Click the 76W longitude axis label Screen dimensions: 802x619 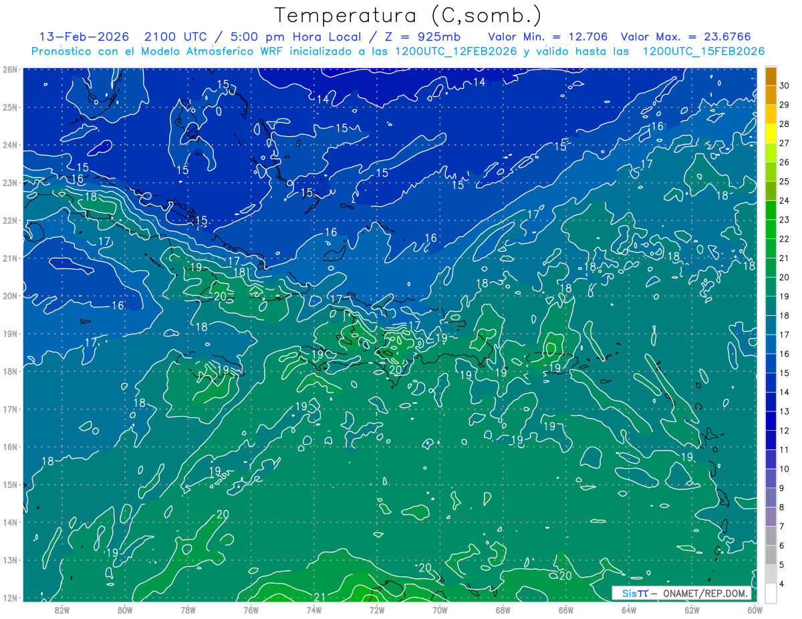pyautogui.click(x=251, y=610)
